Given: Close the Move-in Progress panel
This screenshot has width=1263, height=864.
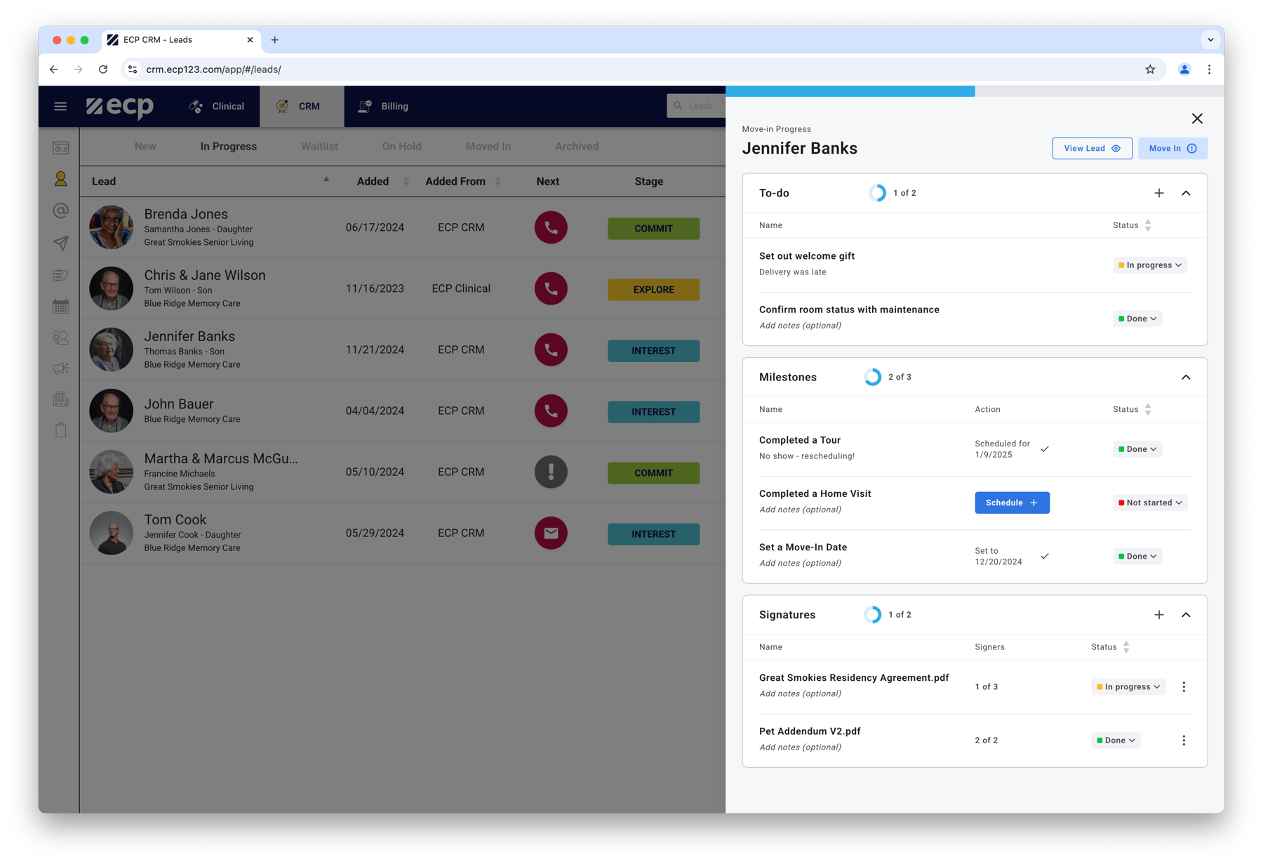Looking at the screenshot, I should pyautogui.click(x=1197, y=119).
